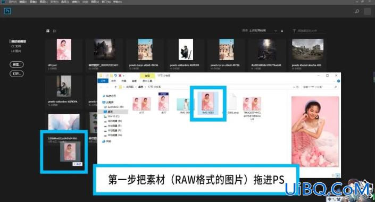Open the 编辑 menu in Photoshop

tap(23, 2)
